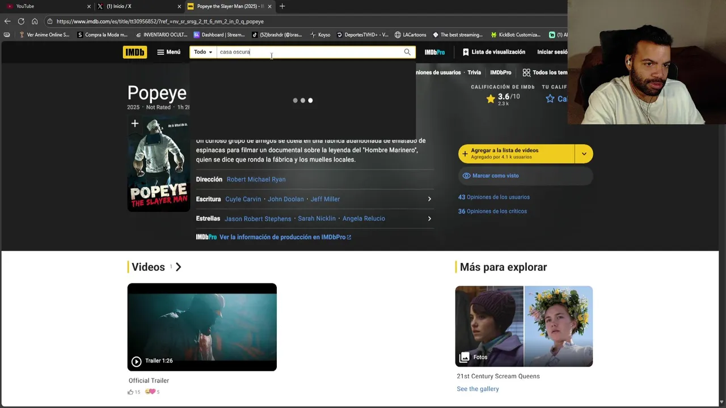Open director Robert Michael Ryan
The width and height of the screenshot is (726, 408).
tap(256, 180)
